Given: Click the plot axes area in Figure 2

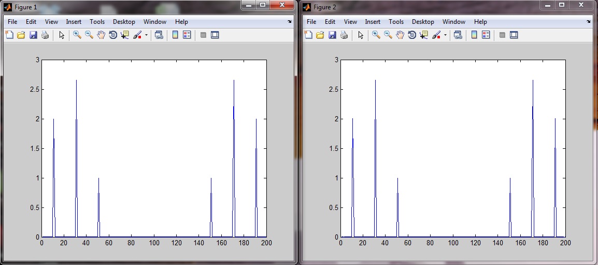Looking at the screenshot, I should pyautogui.click(x=453, y=148).
